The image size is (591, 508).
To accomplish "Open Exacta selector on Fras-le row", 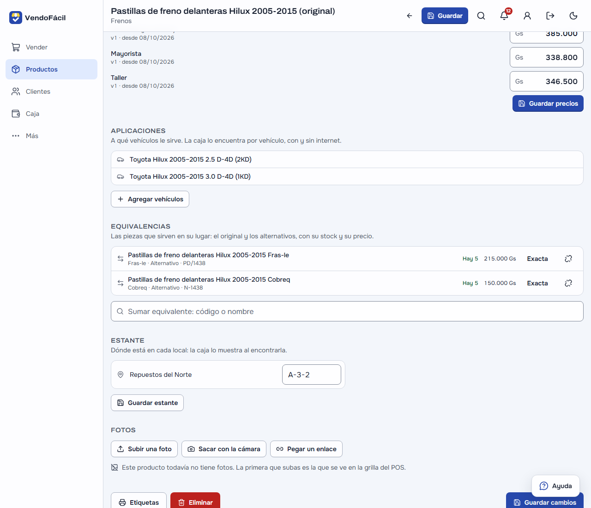I will coord(537,259).
